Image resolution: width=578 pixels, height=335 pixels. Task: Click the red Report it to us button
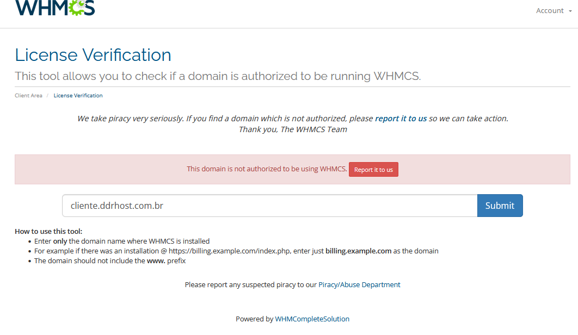coord(373,170)
